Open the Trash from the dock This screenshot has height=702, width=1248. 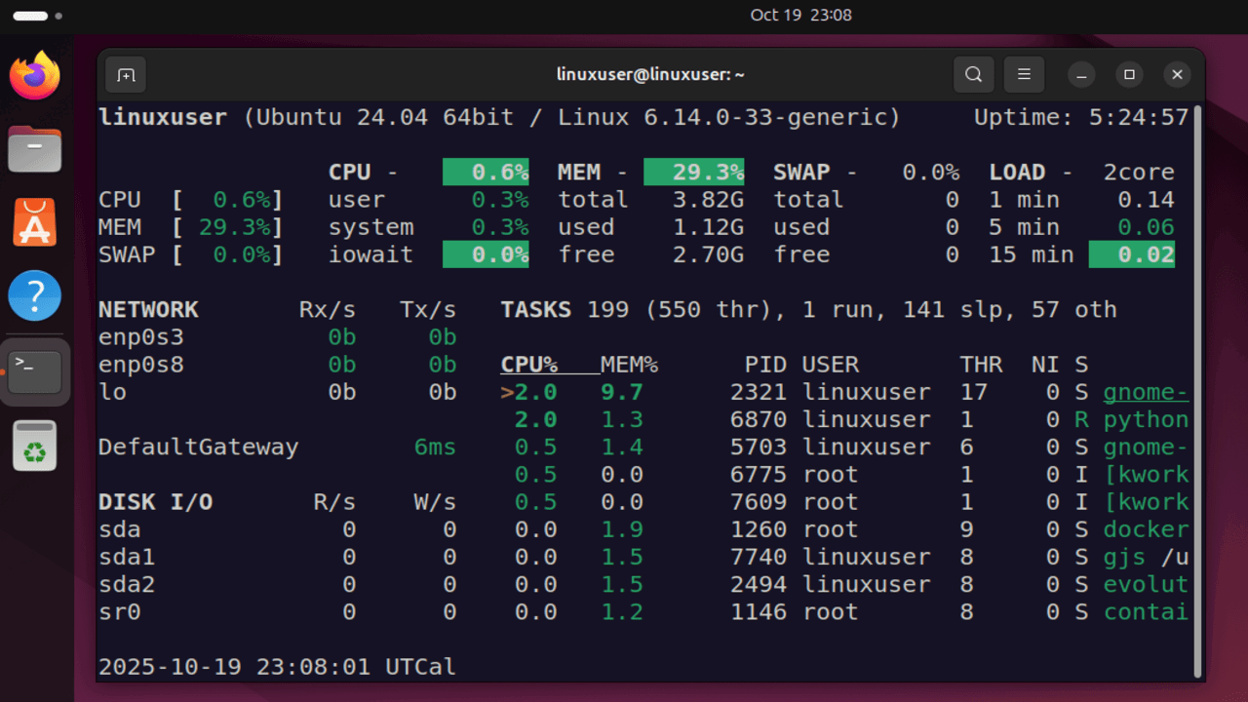34,447
